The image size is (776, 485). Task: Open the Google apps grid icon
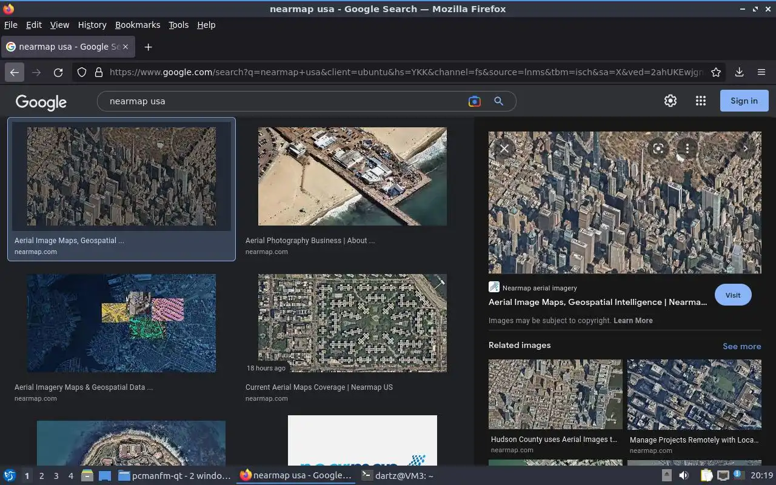click(x=701, y=101)
